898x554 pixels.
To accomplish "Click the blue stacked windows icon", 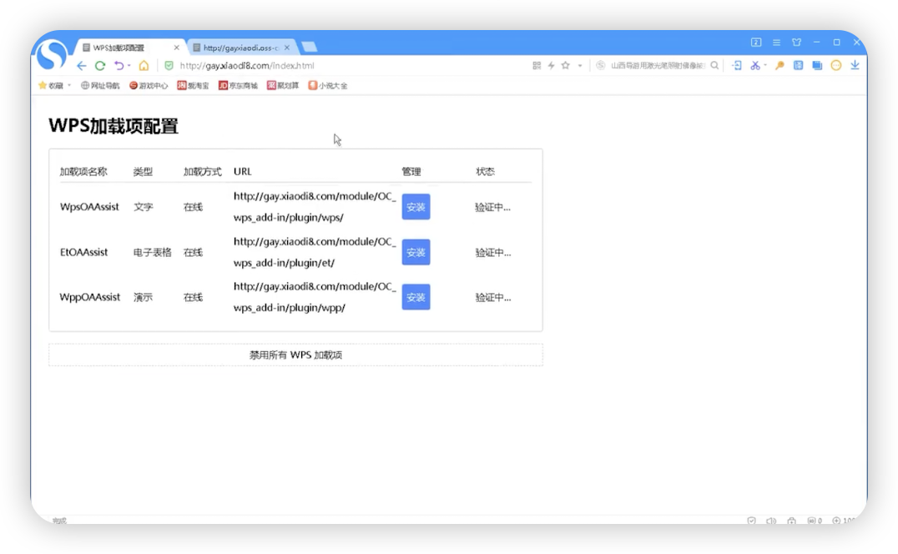I will pos(817,66).
